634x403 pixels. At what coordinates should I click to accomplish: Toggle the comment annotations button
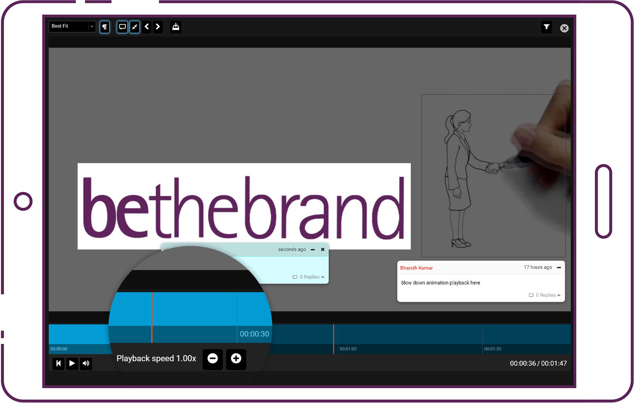tap(122, 27)
